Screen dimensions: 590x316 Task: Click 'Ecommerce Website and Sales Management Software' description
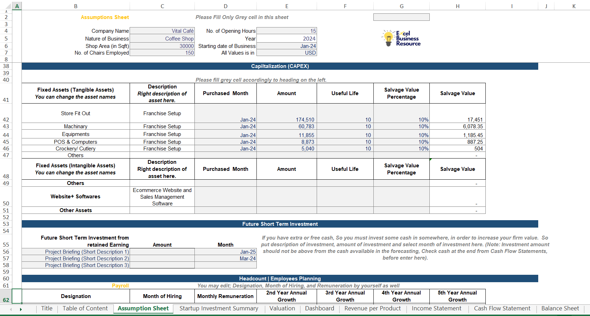pos(162,197)
